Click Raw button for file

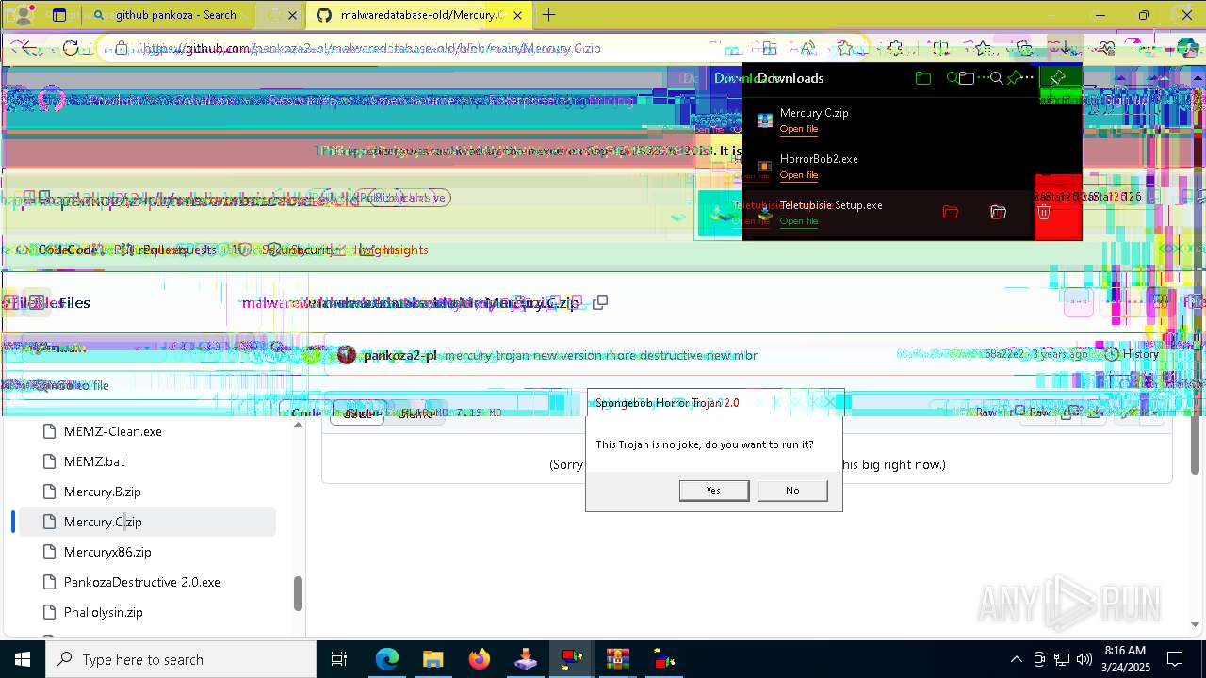tap(1039, 412)
